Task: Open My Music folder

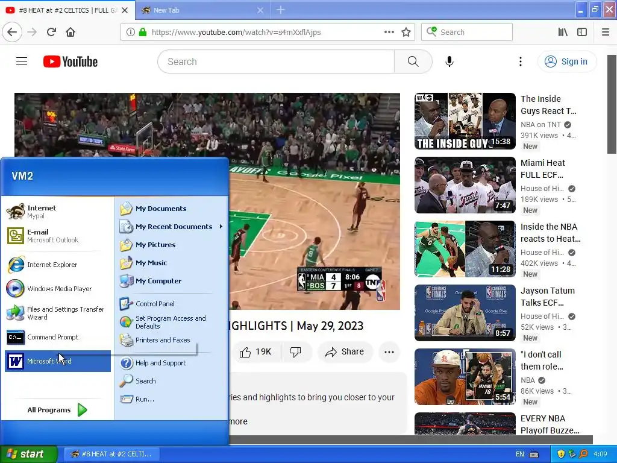Action: click(x=172, y=263)
